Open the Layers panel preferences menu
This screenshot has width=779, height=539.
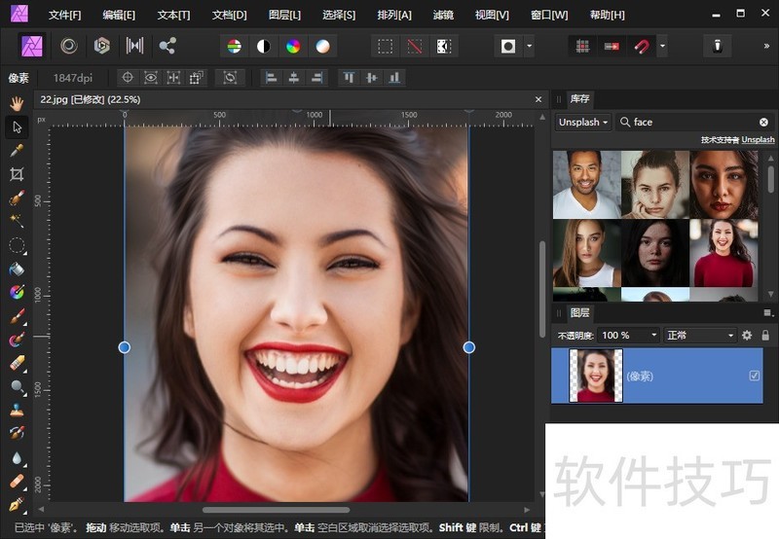[x=768, y=312]
